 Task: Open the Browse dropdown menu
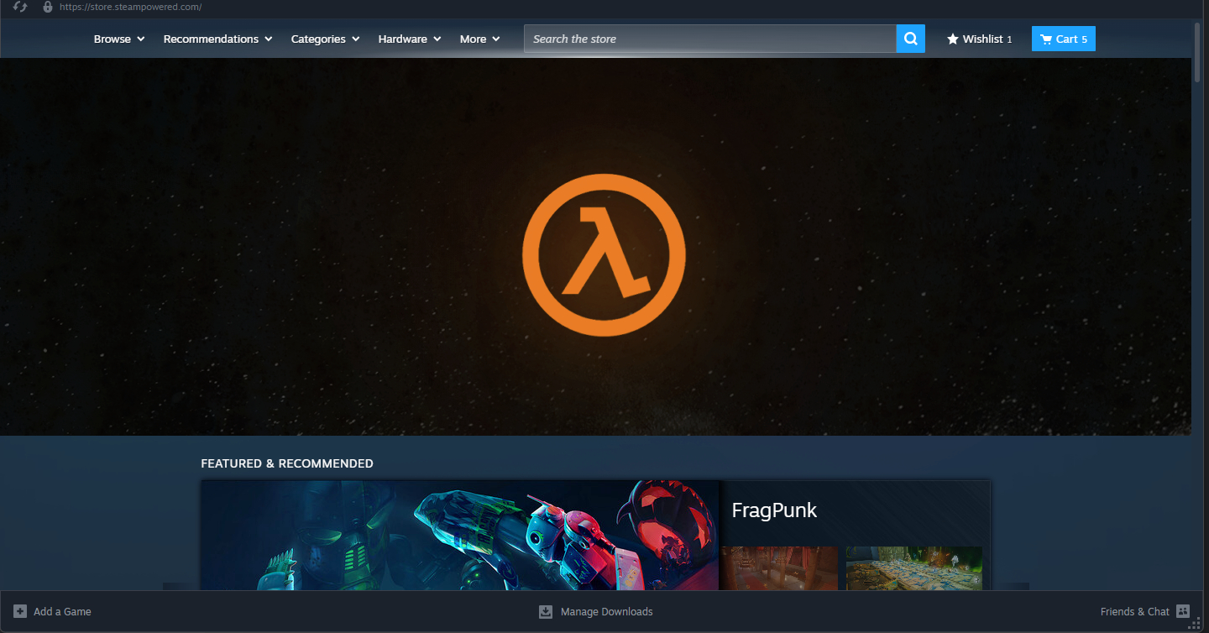click(119, 39)
